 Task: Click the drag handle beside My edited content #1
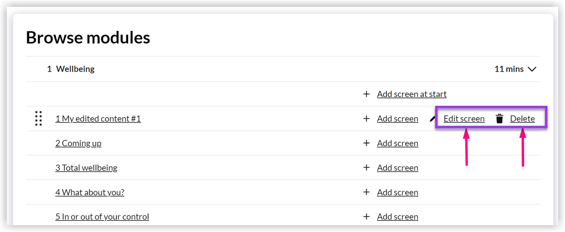click(39, 119)
